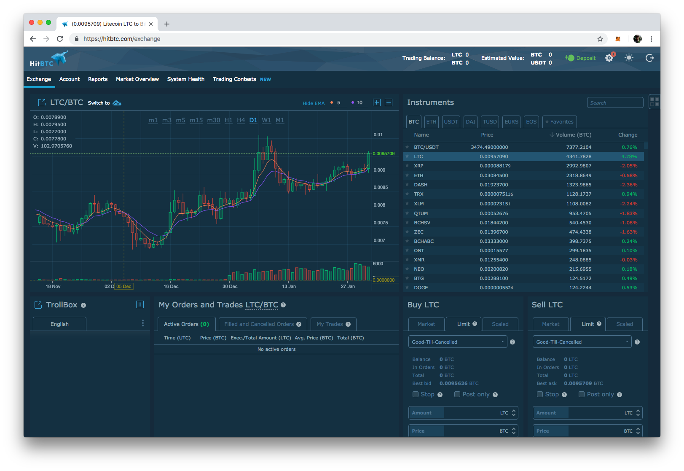Show the Favorites instruments tab
Viewport: 684px width, 471px height.
click(559, 121)
